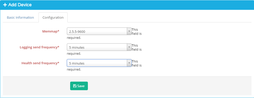This screenshot has width=254, height=98.
Task: Click the gray footer area beside Save
Action: (162, 86)
